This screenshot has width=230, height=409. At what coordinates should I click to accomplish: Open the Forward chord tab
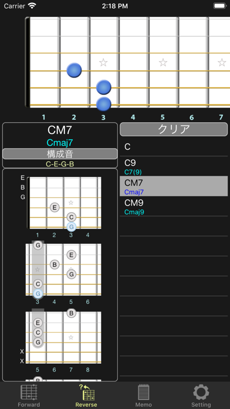click(29, 395)
